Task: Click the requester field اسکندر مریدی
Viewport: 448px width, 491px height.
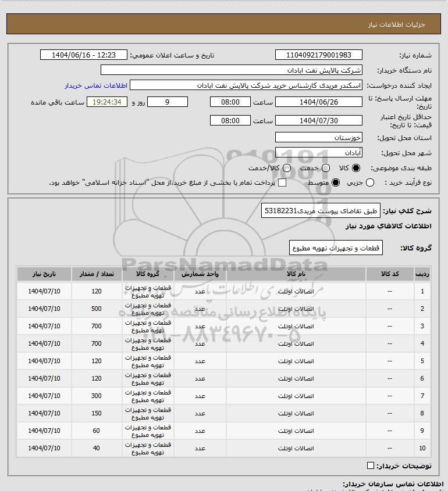Action: tap(246, 85)
